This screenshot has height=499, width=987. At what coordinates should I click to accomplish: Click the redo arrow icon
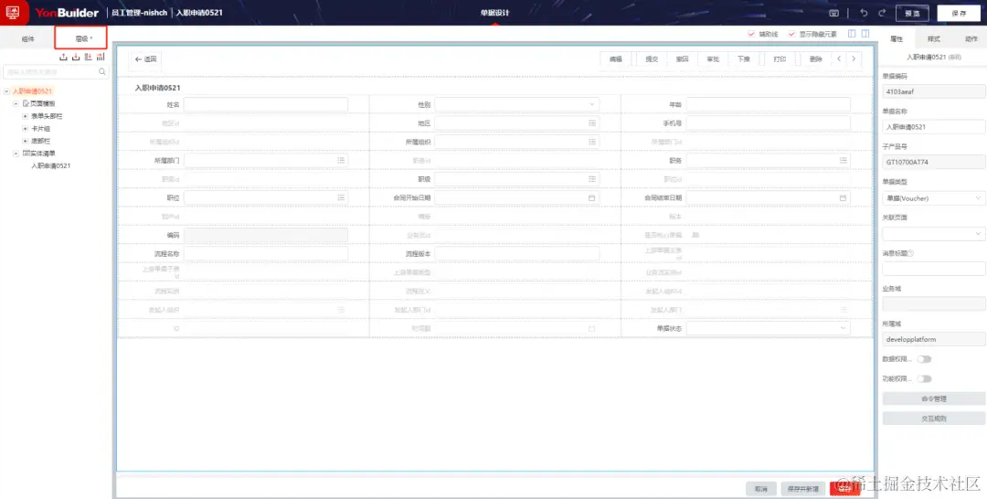tap(882, 13)
